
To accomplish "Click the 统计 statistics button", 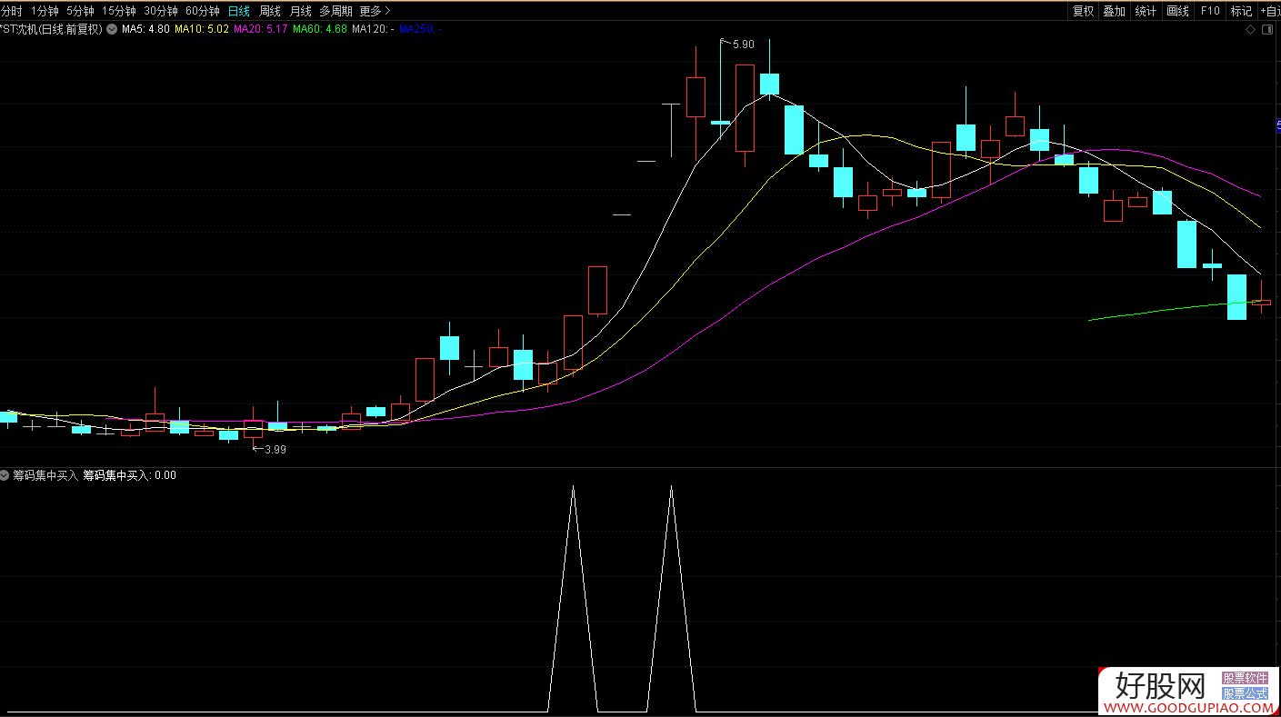I will click(1146, 11).
